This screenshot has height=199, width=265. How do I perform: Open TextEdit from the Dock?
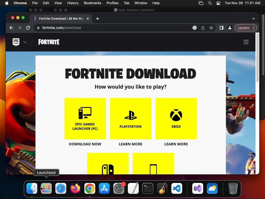pyautogui.click(x=133, y=188)
